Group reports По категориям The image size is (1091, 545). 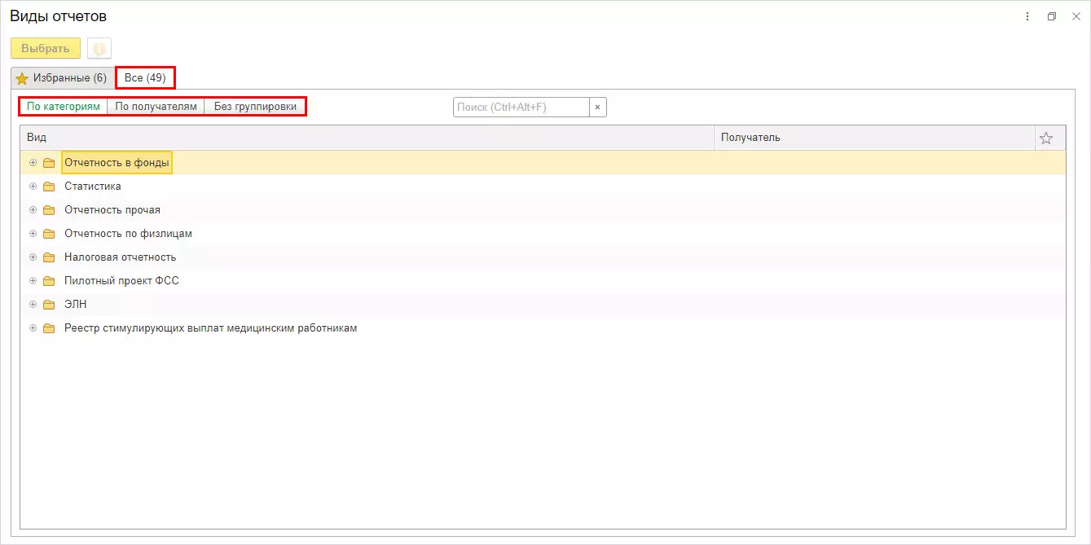pos(64,107)
